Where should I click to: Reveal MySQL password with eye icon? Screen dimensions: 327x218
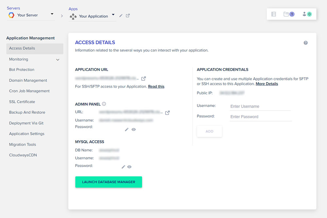pos(129,167)
